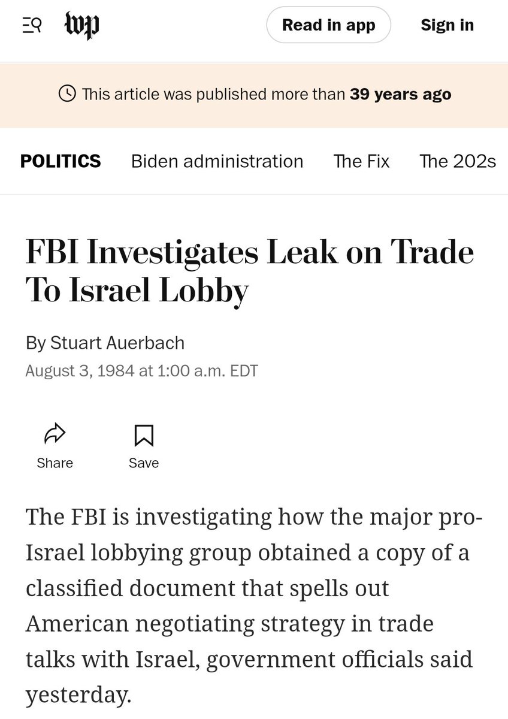Open the Politics section tab

click(61, 161)
